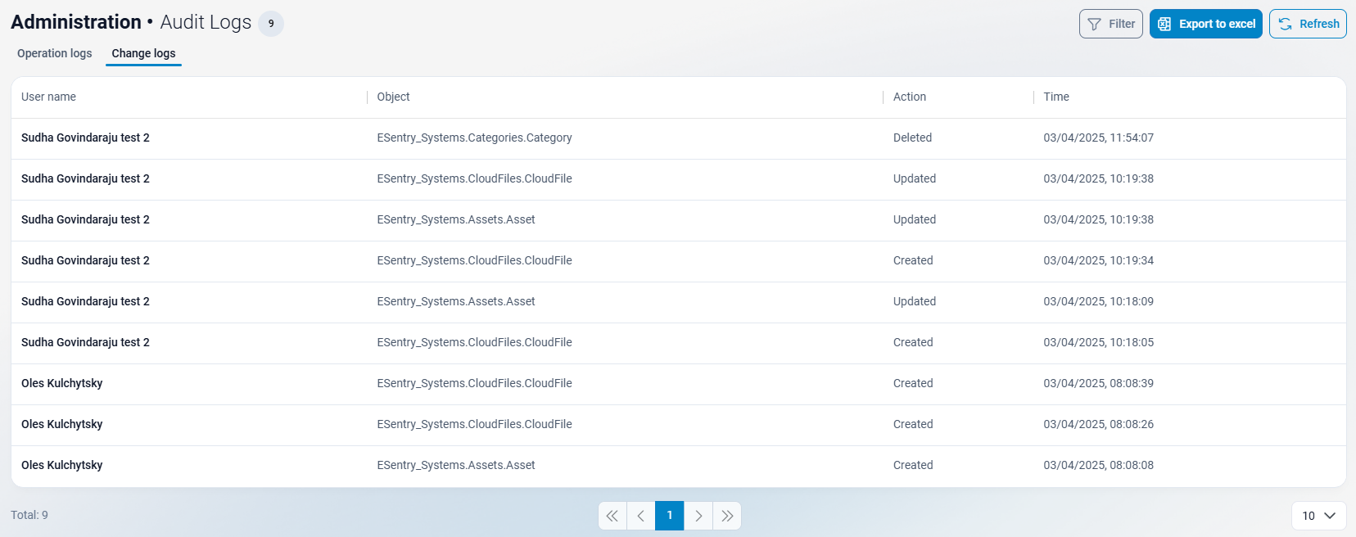Image resolution: width=1356 pixels, height=537 pixels.
Task: Click time 03/04/2025, 08:08:08
Action: point(1098,465)
